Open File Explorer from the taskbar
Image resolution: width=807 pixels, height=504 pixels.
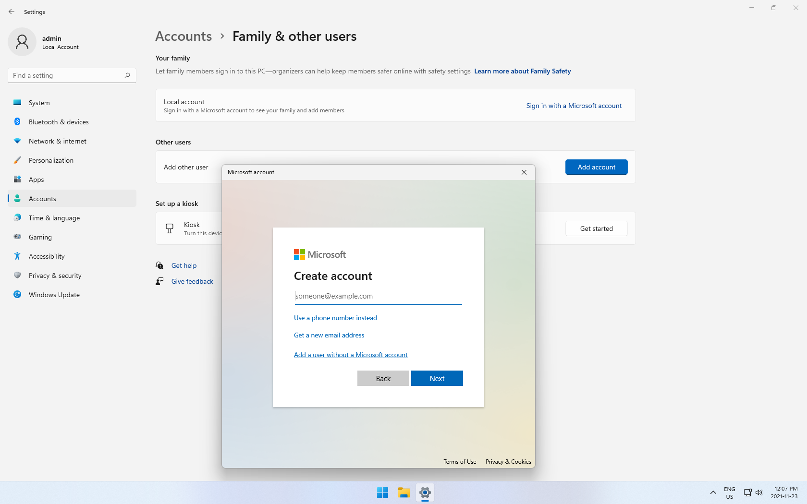click(403, 492)
